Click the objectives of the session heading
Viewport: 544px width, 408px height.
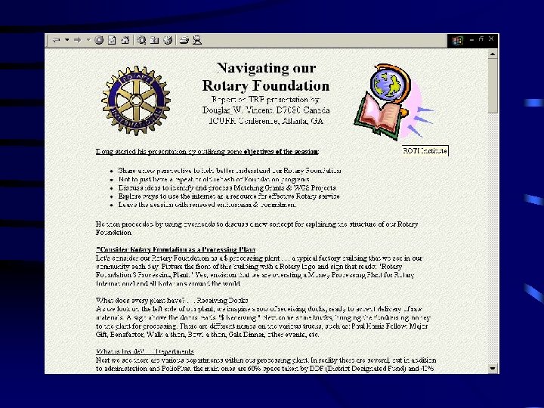click(x=207, y=152)
